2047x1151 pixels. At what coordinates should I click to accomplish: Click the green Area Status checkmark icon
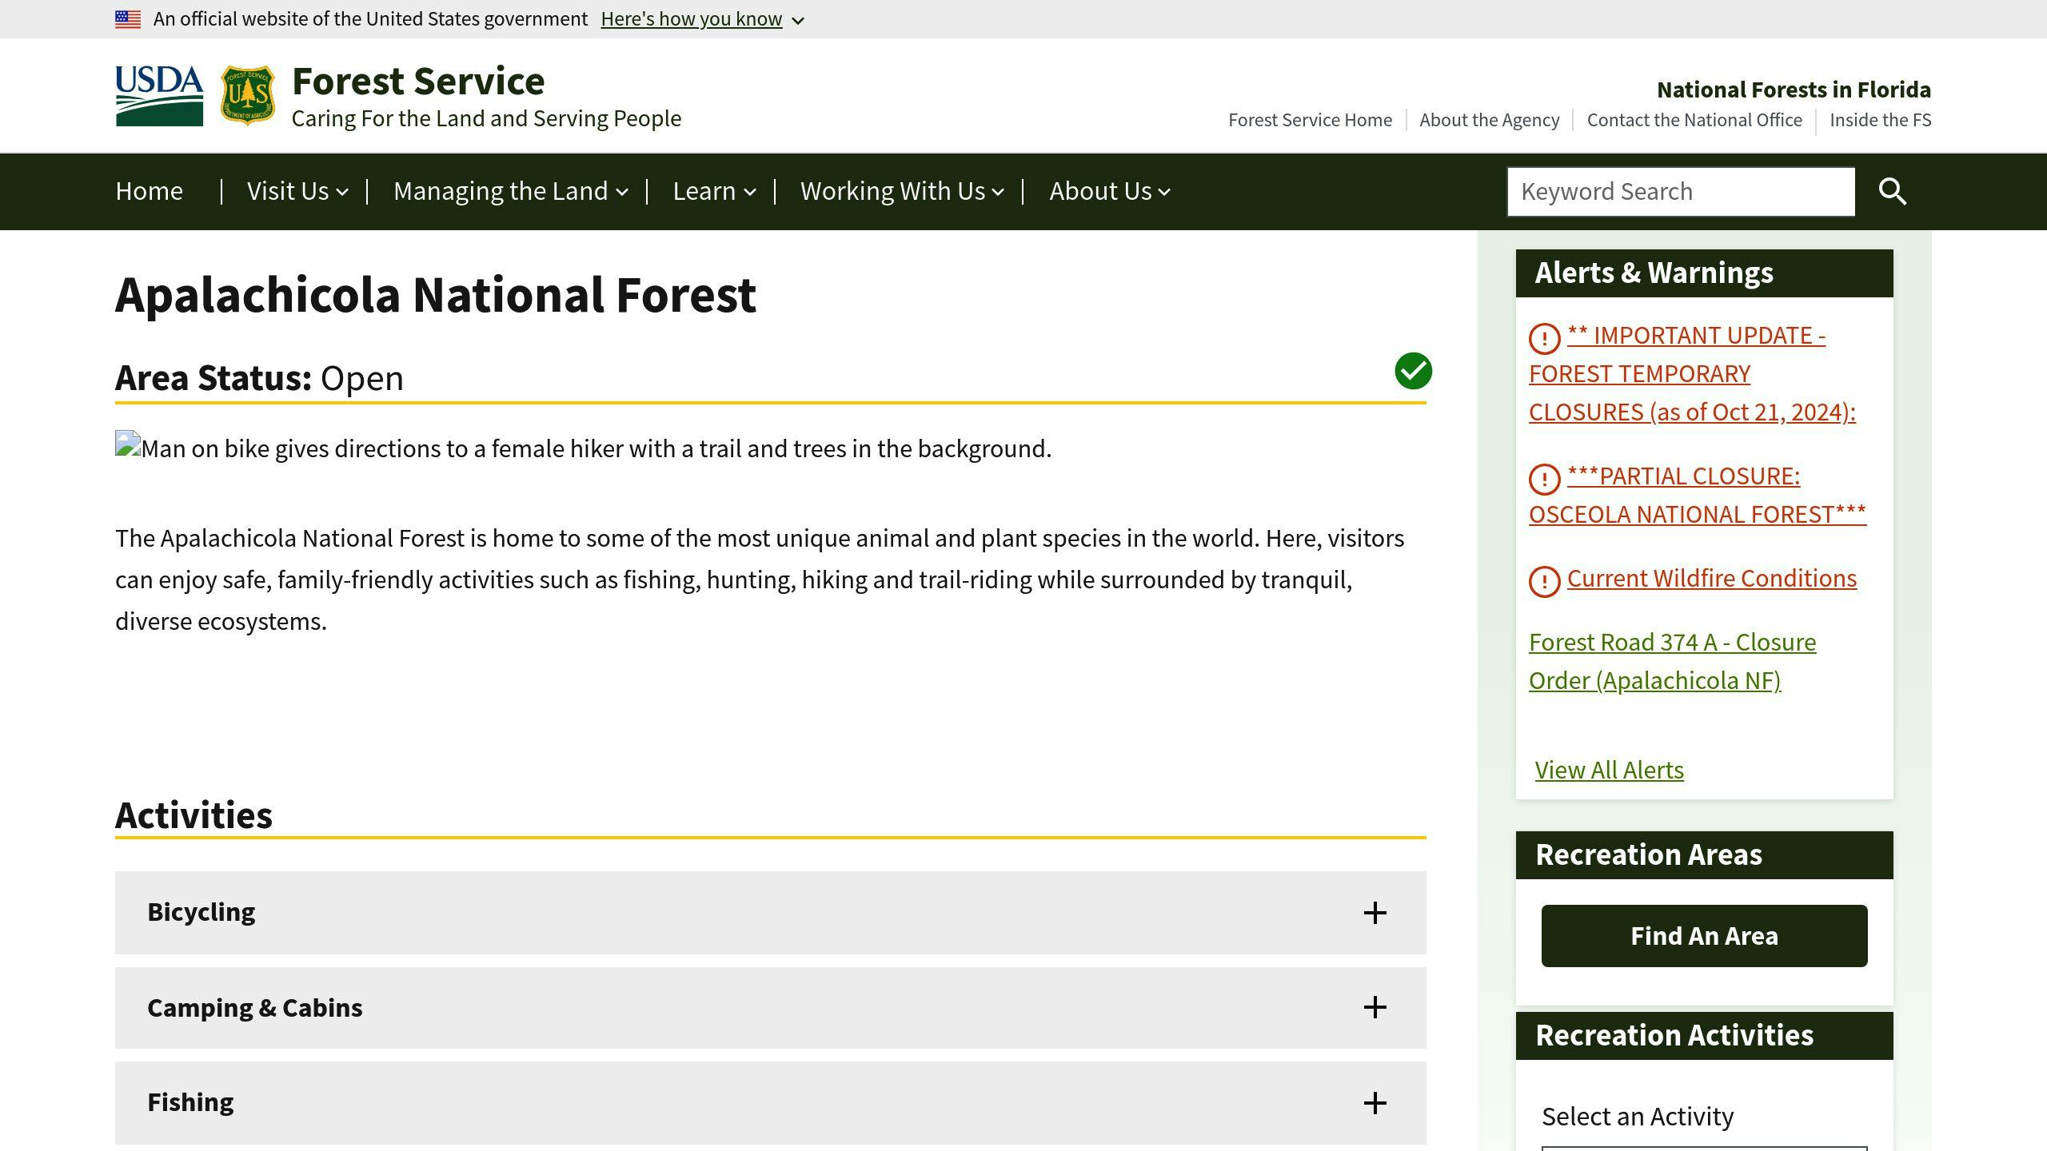1413,371
